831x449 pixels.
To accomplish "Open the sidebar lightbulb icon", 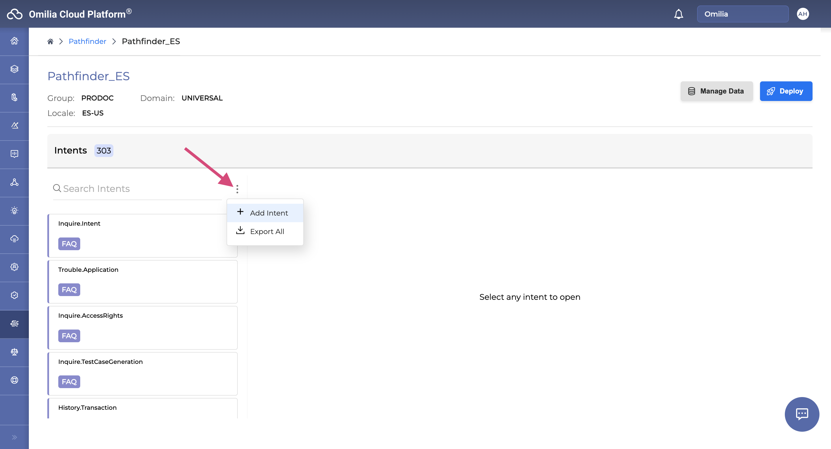I will 14,211.
